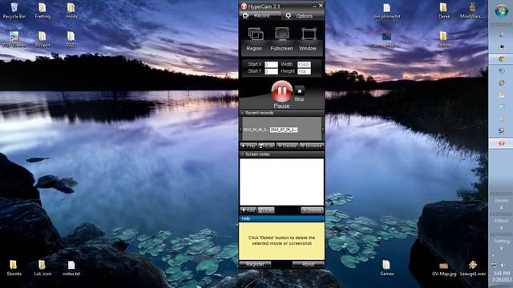The height and width of the screenshot is (288, 513).
Task: Open the Fretting folder on desktop
Action: pos(42,10)
